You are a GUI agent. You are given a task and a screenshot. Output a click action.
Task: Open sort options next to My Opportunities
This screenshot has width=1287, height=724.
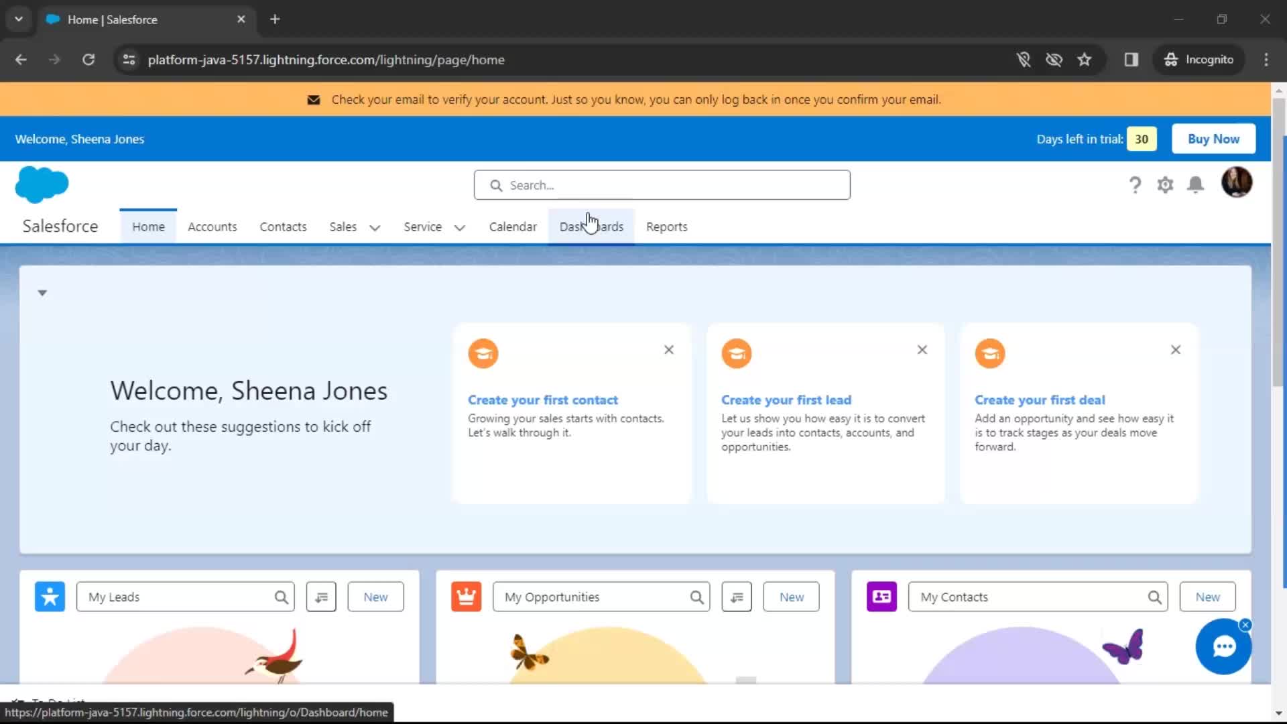737,597
